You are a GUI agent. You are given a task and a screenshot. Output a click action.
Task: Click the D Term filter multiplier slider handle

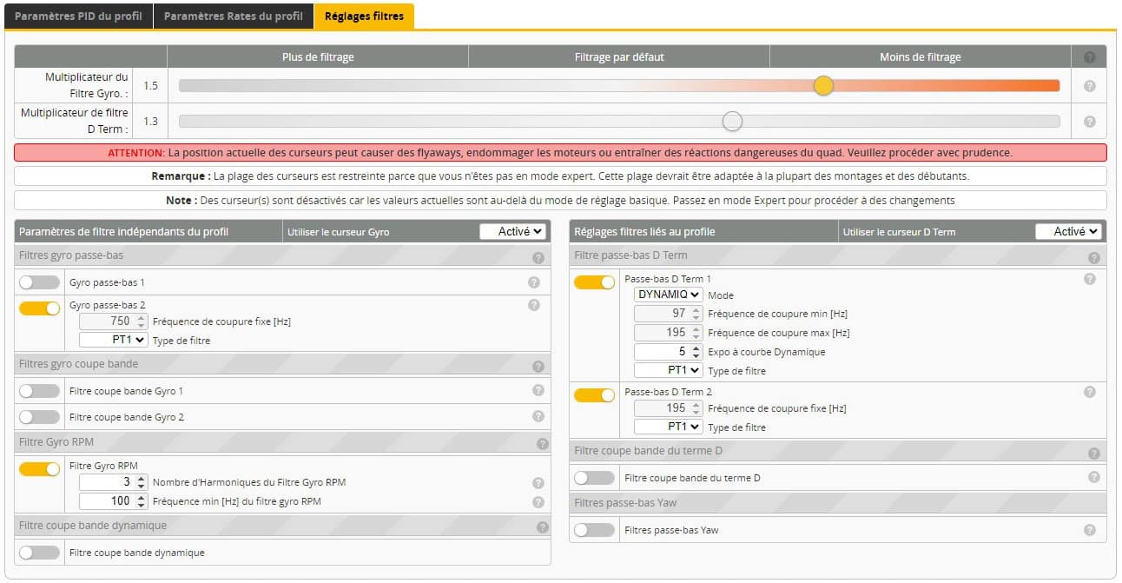pos(733,121)
